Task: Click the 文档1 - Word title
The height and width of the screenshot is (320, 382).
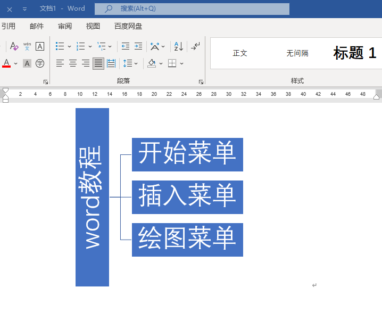Action: (62, 9)
